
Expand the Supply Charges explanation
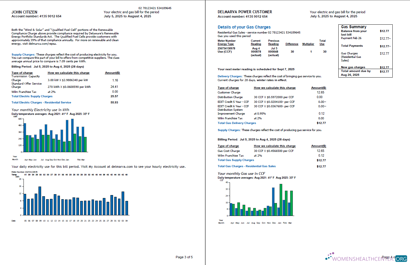point(22,54)
